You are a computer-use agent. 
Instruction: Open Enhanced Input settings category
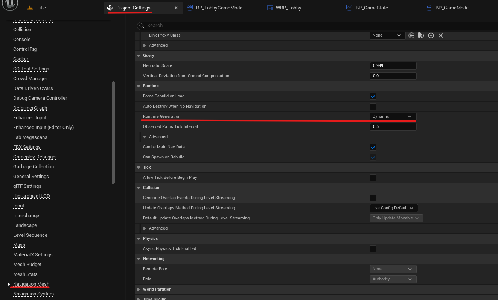[30, 118]
